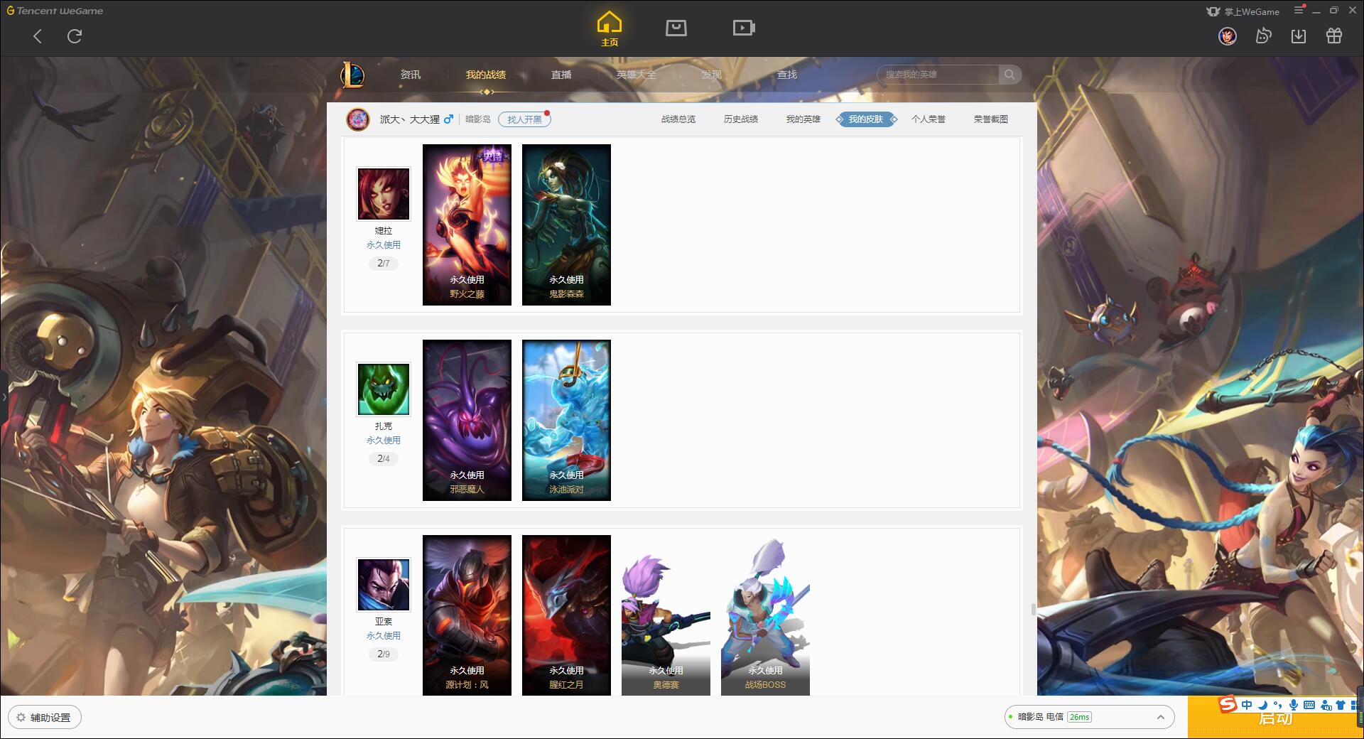Open the 荣誉截图 section

[991, 119]
